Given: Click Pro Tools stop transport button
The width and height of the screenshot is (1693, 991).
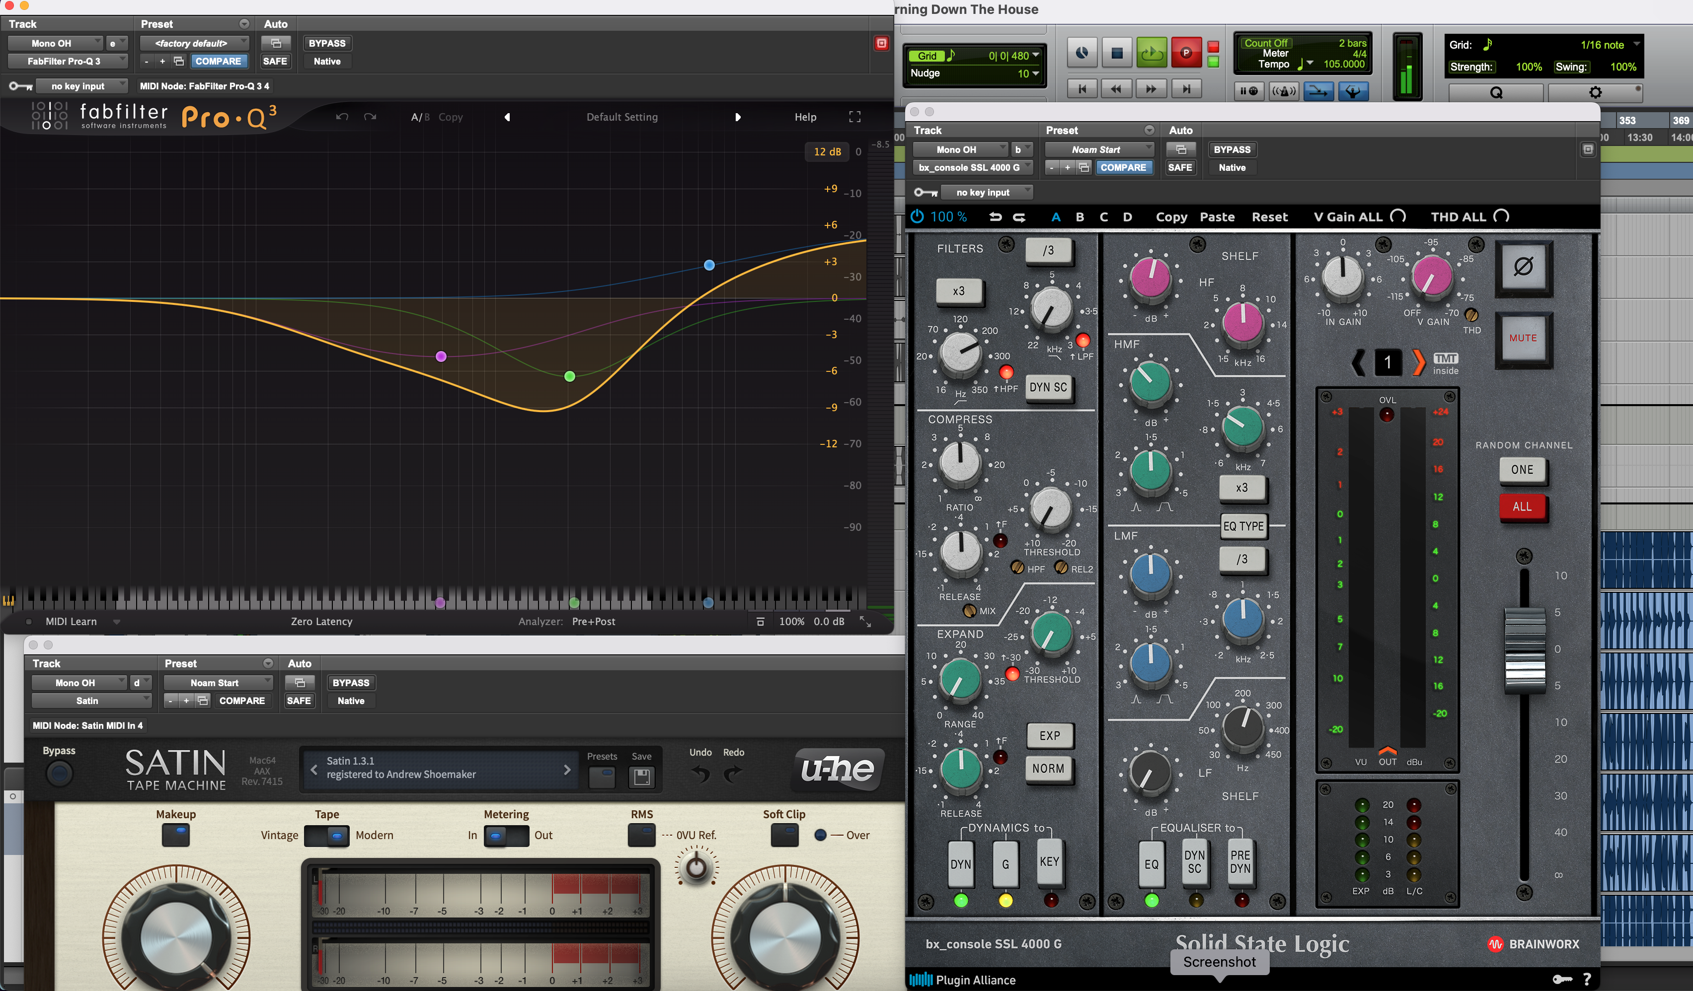Looking at the screenshot, I should click(1117, 53).
